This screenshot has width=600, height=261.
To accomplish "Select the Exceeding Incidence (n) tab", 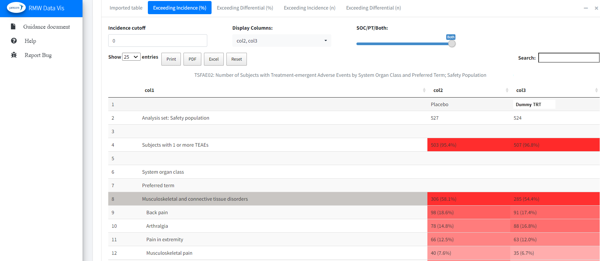I will 309,8.
